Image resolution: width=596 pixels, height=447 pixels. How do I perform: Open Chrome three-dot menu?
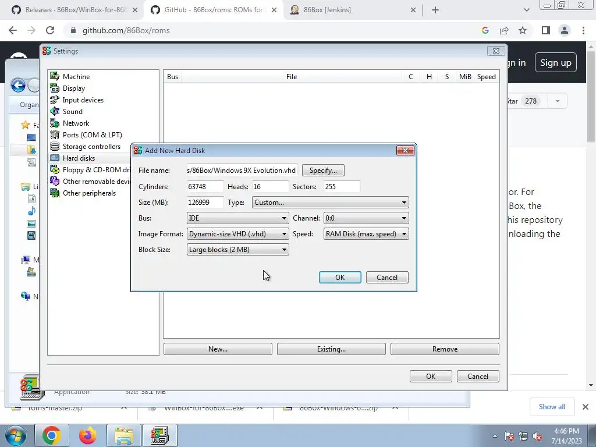click(x=583, y=30)
